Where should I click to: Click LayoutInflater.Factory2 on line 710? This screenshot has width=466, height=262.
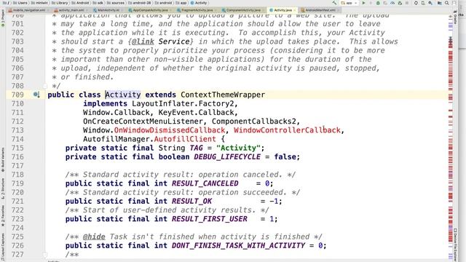click(x=183, y=103)
